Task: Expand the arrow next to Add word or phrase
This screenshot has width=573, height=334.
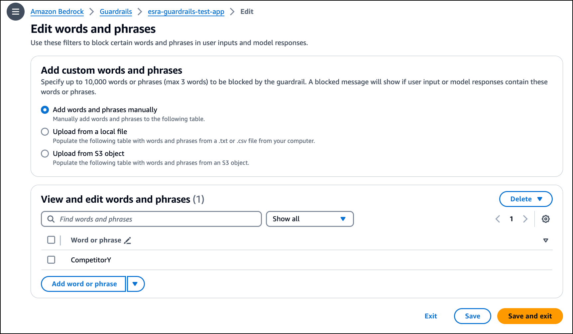Action: point(136,284)
